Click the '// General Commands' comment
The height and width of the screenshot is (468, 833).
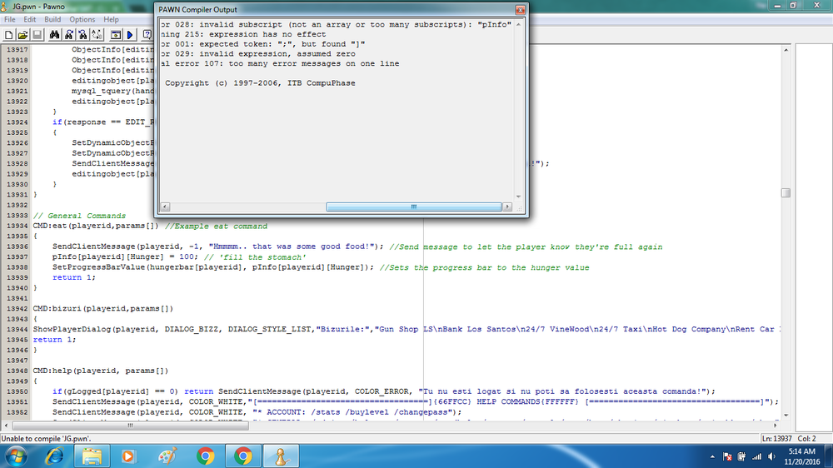[x=79, y=216]
